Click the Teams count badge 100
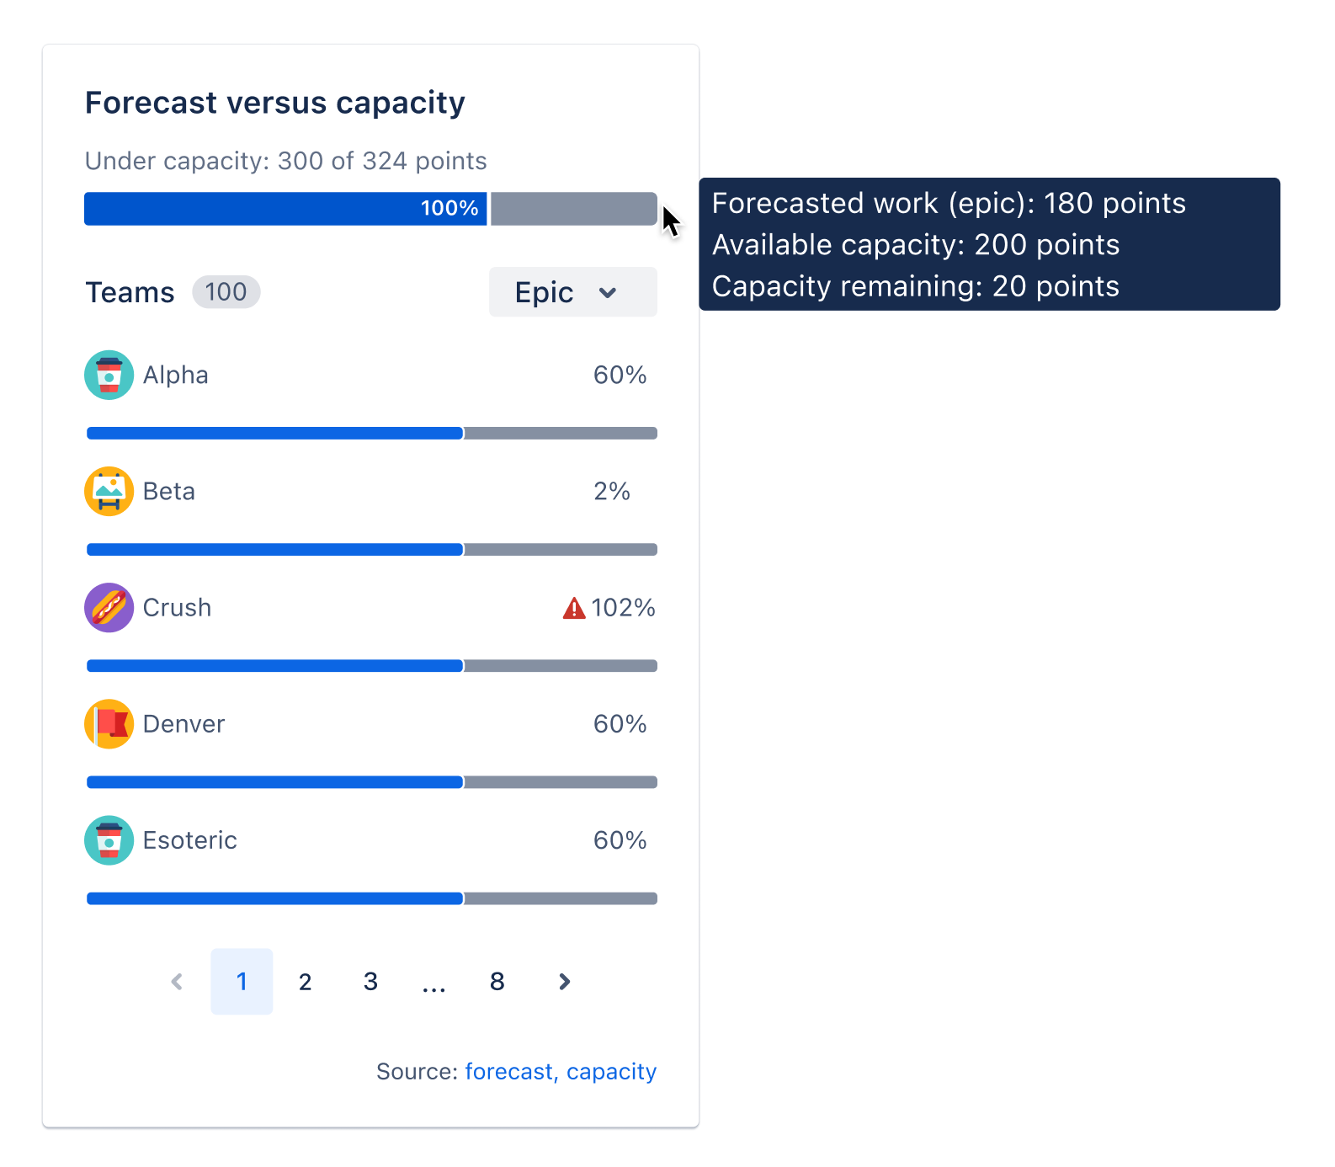 point(226,292)
